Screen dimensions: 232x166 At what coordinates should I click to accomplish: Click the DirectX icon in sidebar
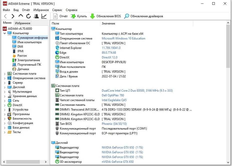tap(9, 105)
